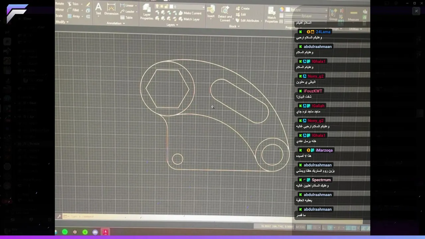Click the Rotate command

[59, 4]
